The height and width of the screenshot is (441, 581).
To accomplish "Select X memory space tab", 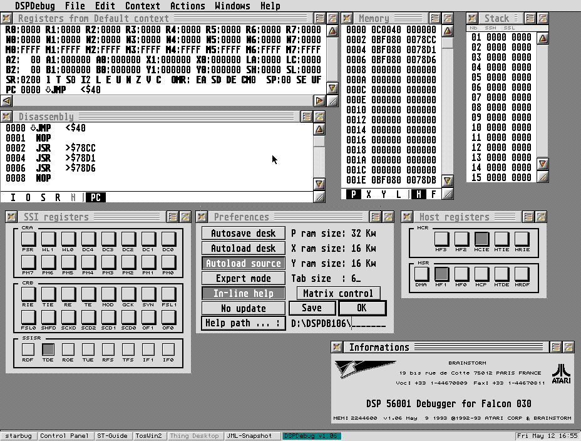I will point(369,194).
